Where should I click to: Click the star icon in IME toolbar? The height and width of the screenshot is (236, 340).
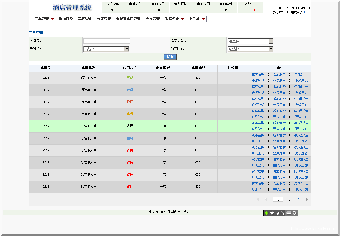(x=272, y=213)
